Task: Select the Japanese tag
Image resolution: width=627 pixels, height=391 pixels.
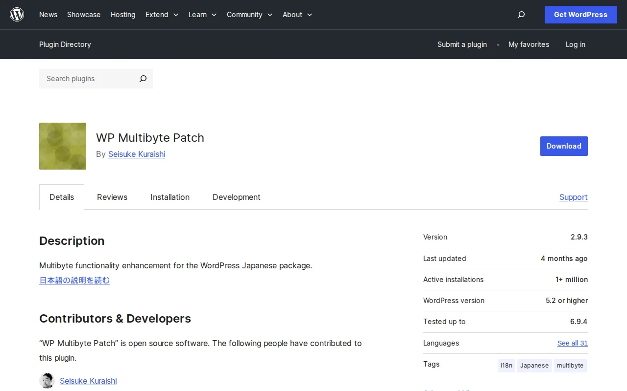Action: click(x=534, y=365)
